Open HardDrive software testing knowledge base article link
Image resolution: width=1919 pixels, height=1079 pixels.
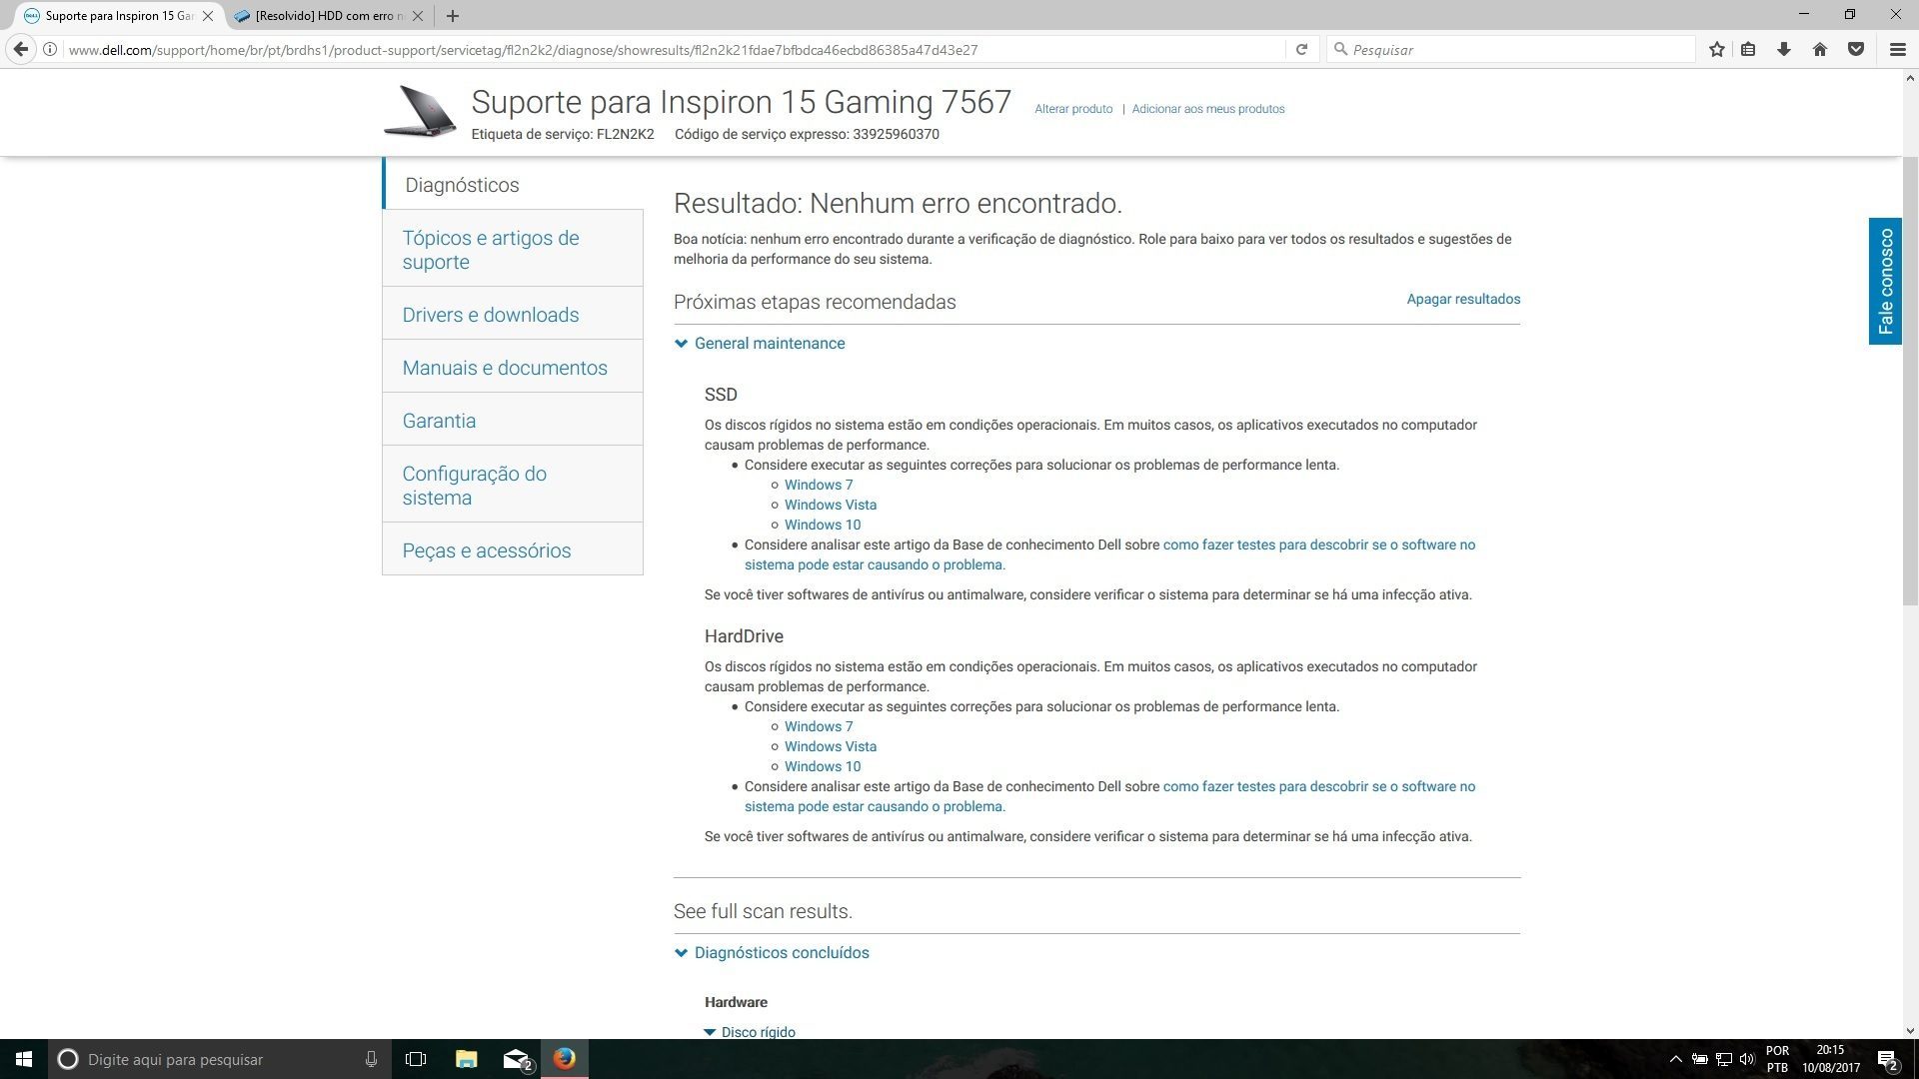click(x=1109, y=796)
